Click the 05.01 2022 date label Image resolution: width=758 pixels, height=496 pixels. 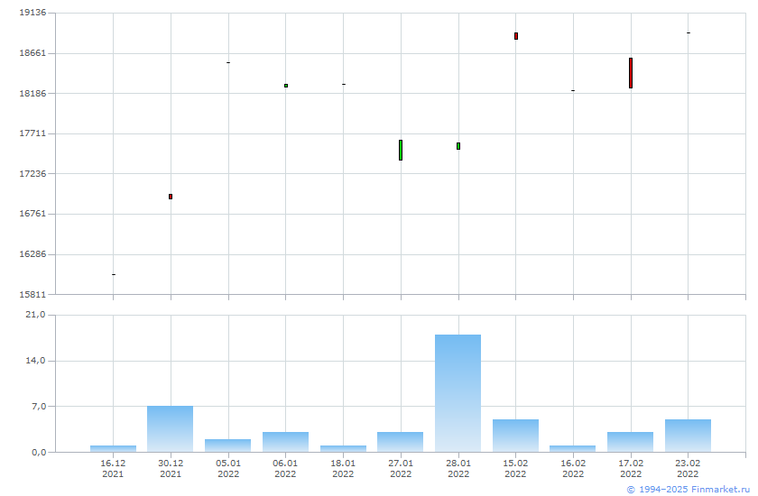(228, 468)
